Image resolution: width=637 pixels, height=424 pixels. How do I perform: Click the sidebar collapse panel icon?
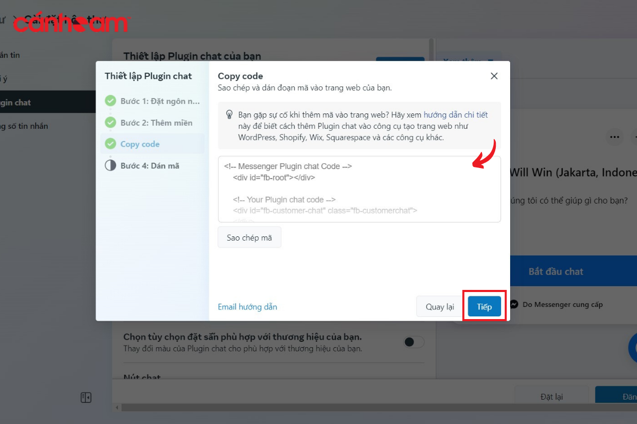[86, 397]
